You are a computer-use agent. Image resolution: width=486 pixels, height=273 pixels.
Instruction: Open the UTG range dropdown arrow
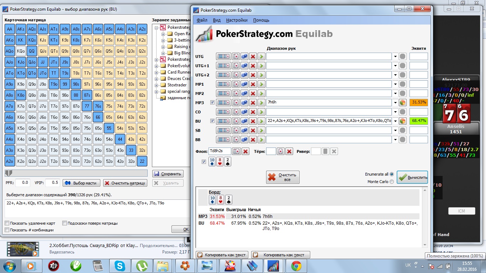click(x=395, y=57)
